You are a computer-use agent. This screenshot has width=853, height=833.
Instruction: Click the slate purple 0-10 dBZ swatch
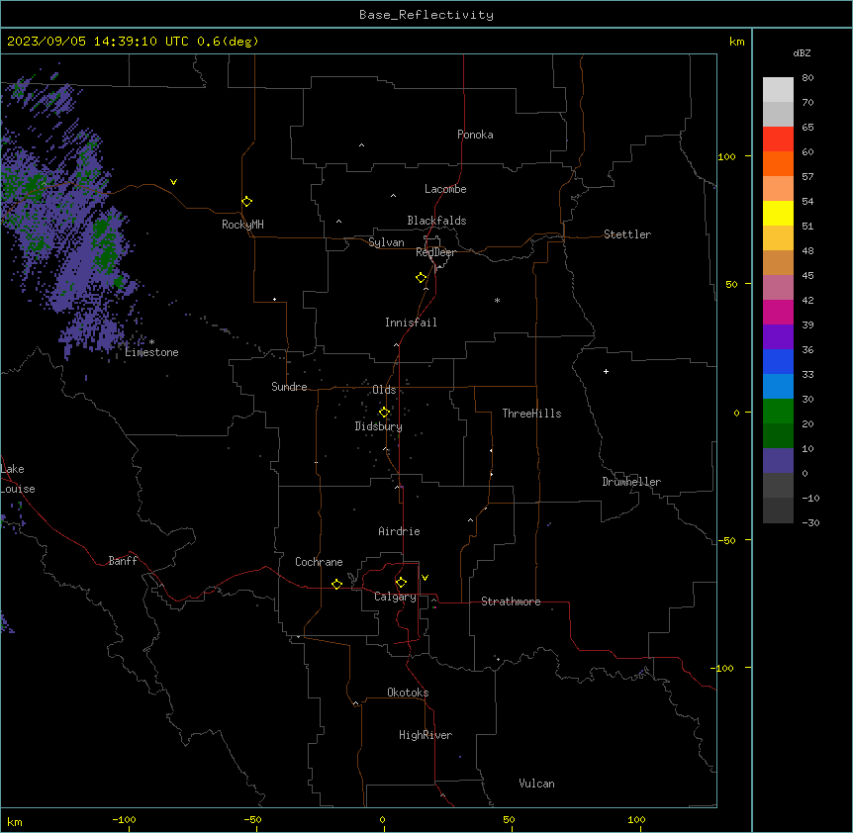click(x=778, y=461)
